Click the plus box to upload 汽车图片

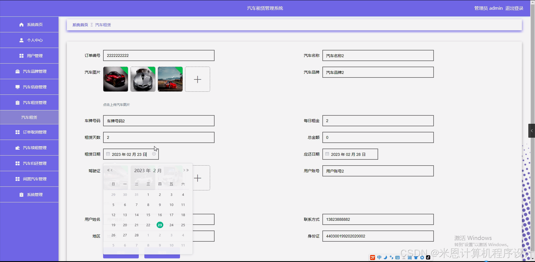(198, 79)
